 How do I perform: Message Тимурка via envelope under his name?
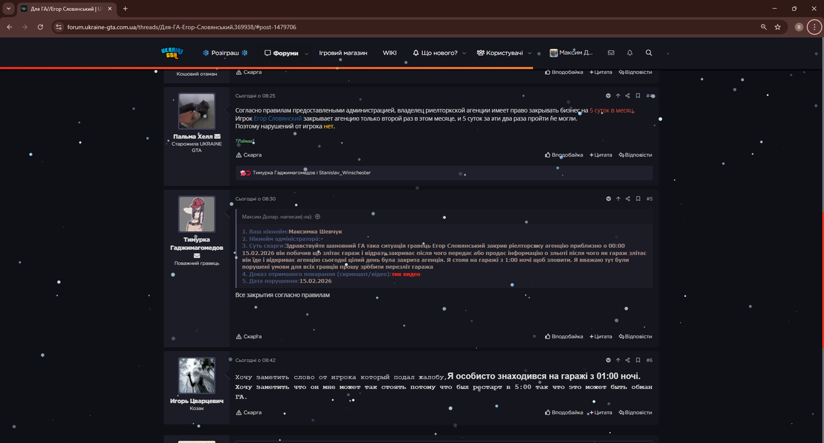(196, 256)
